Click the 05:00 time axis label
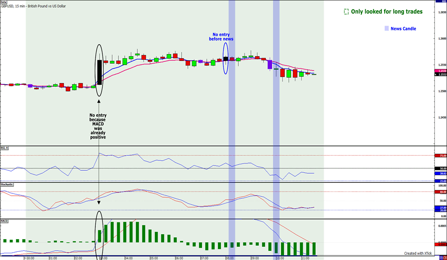 tap(154, 258)
